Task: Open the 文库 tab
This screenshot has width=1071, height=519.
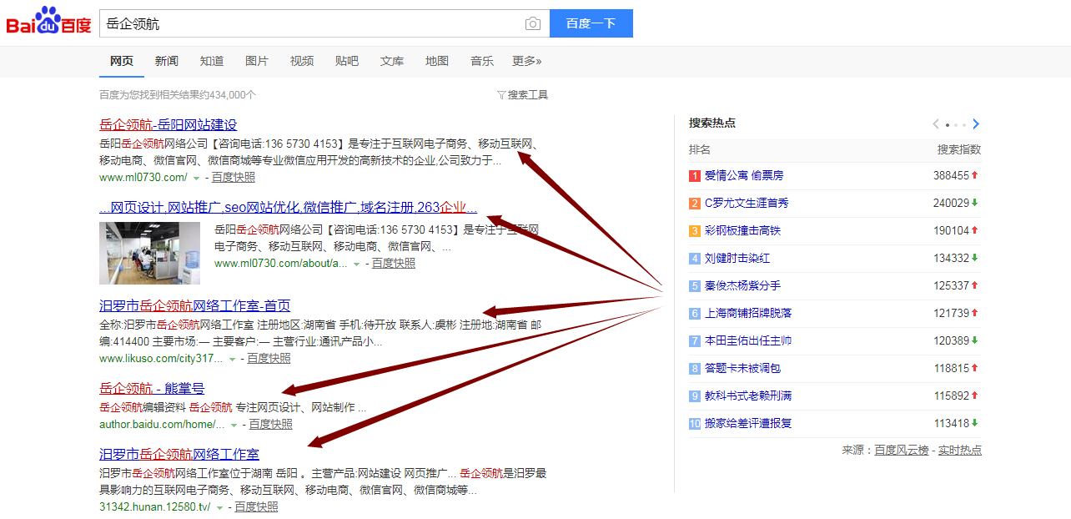Action: (392, 61)
